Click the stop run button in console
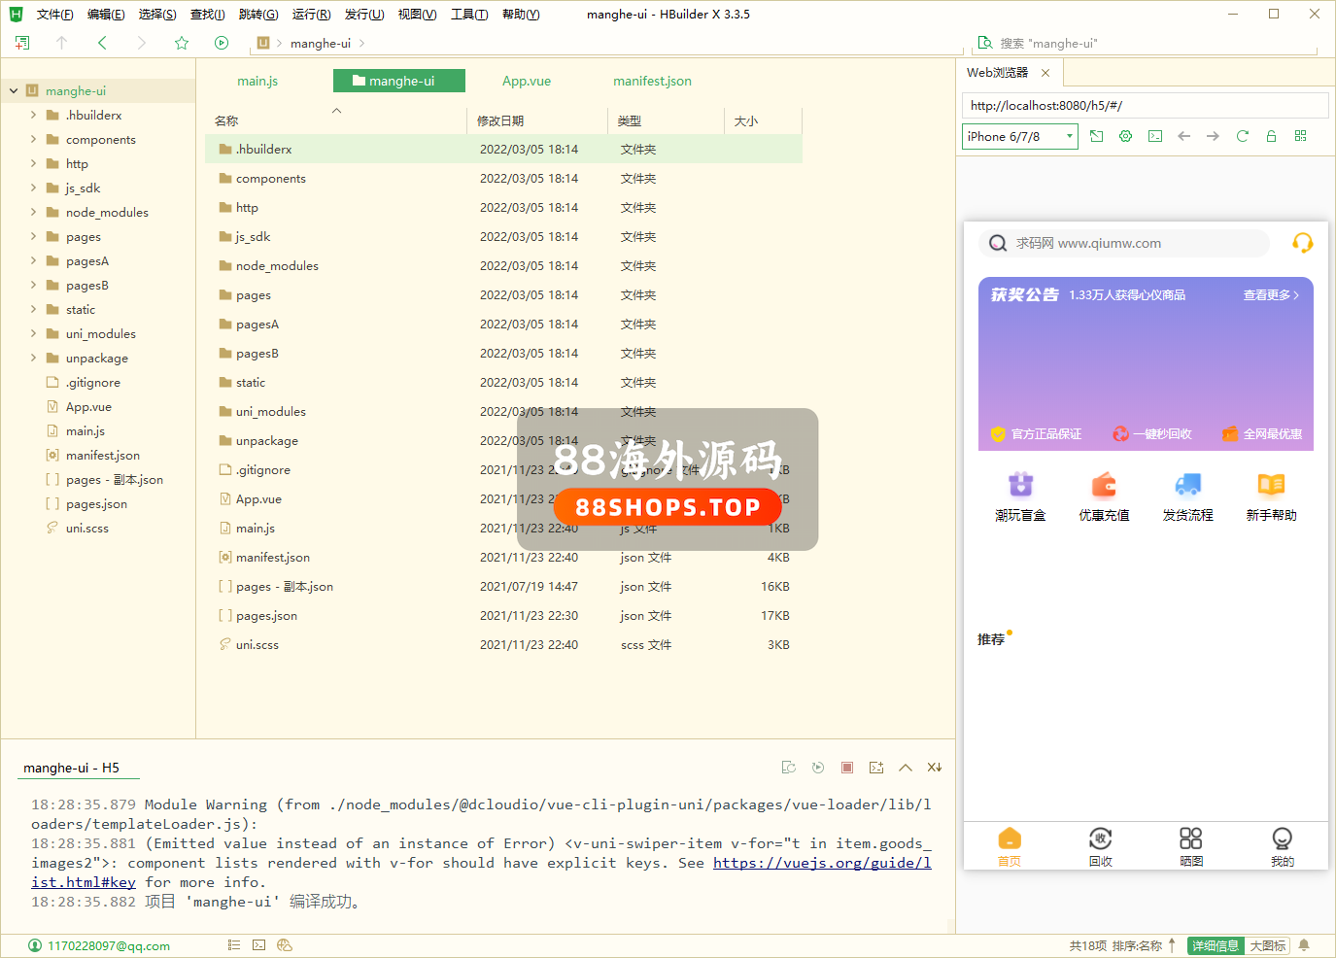This screenshot has height=958, width=1336. (847, 768)
